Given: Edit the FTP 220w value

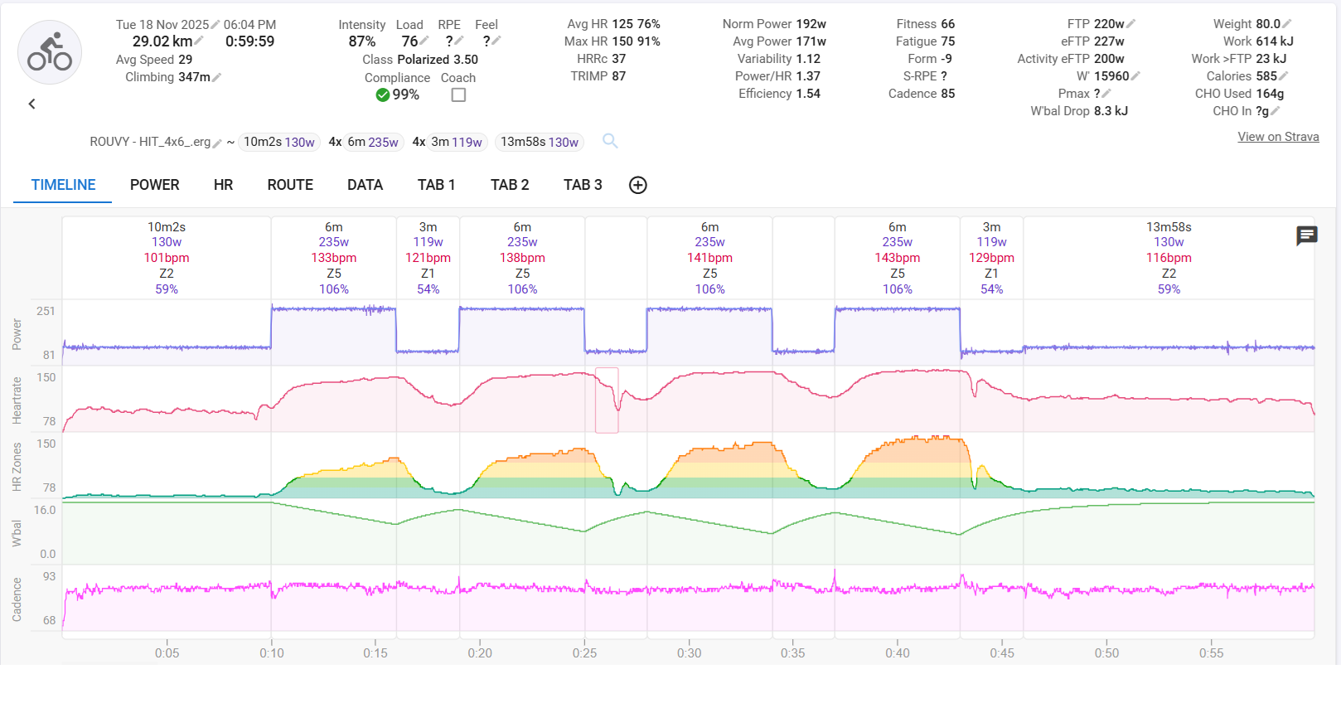Looking at the screenshot, I should tap(1131, 24).
